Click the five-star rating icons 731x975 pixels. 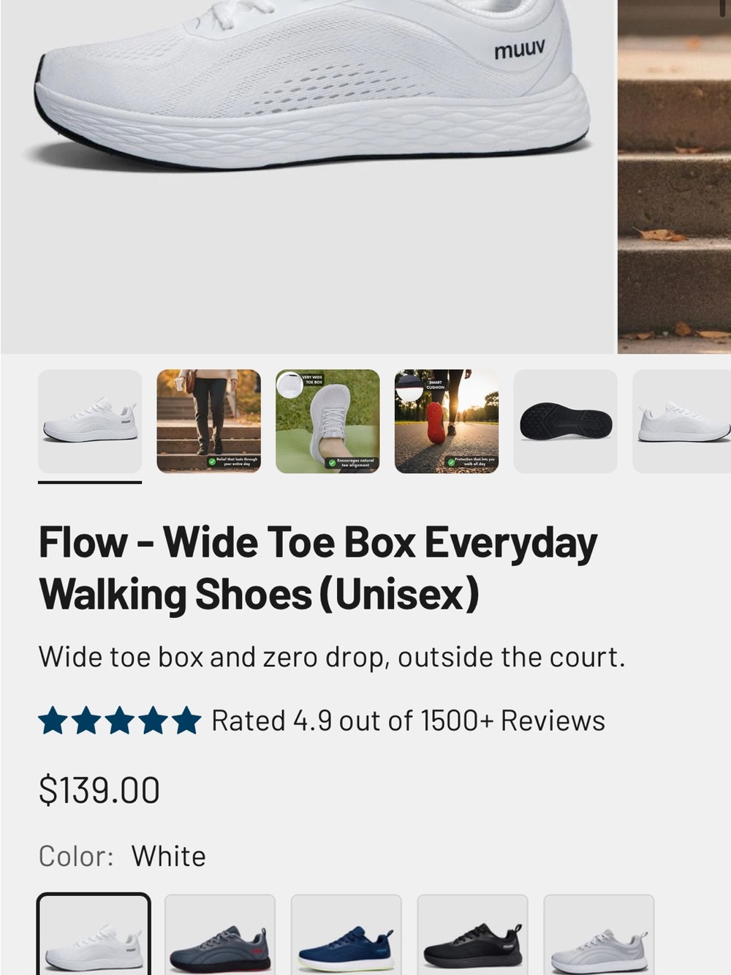pyautogui.click(x=120, y=720)
